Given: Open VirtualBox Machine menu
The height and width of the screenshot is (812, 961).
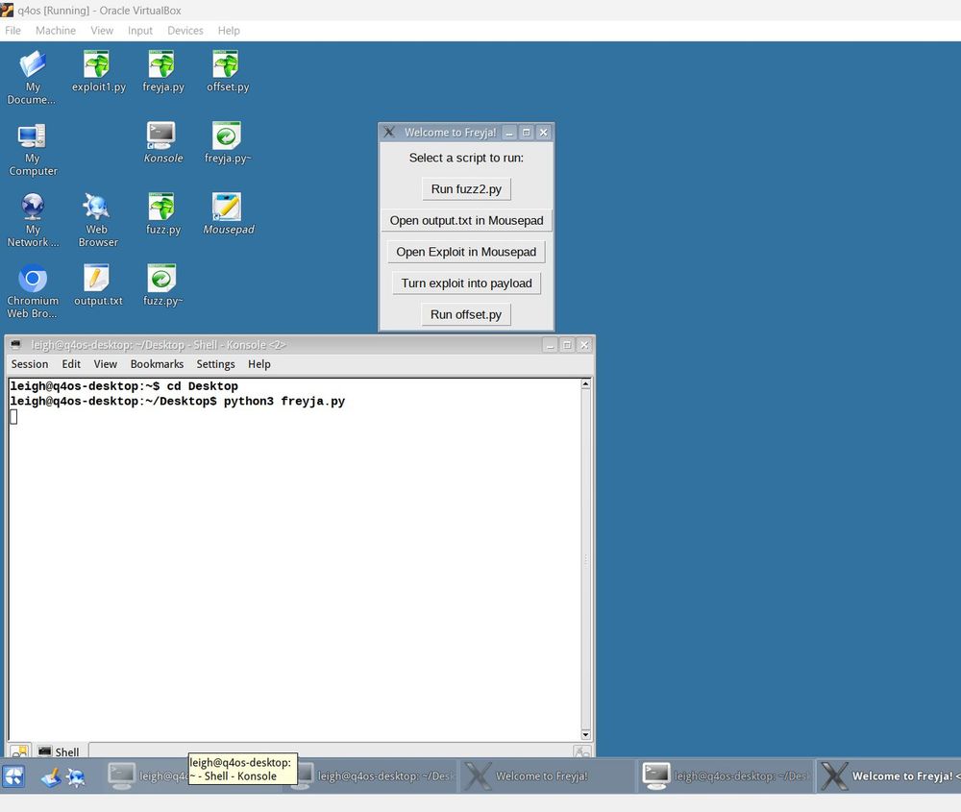Looking at the screenshot, I should click(x=56, y=31).
